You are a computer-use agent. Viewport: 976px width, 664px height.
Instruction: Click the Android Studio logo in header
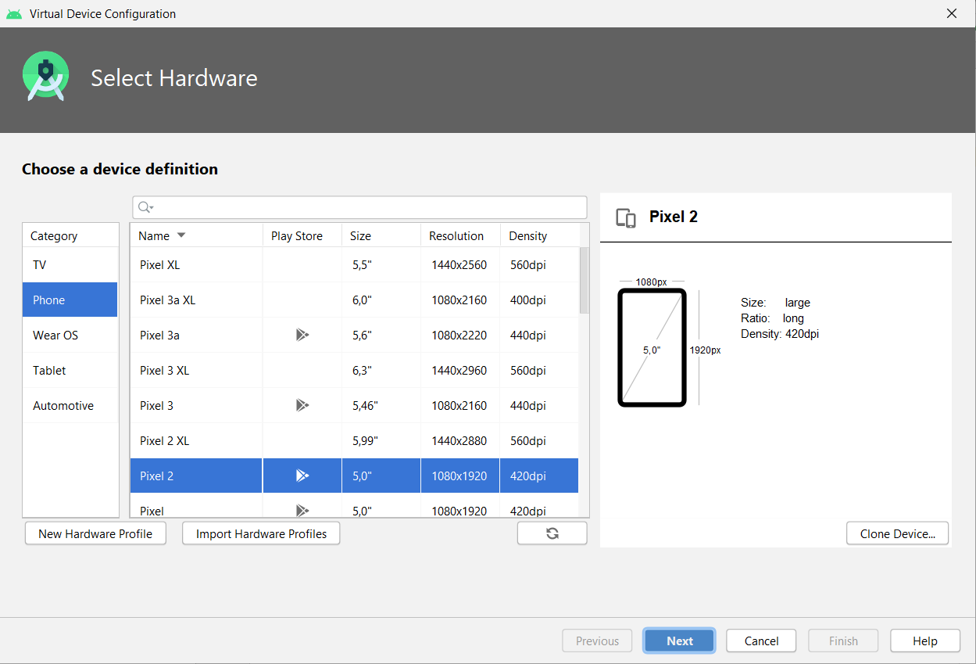pyautogui.click(x=46, y=77)
